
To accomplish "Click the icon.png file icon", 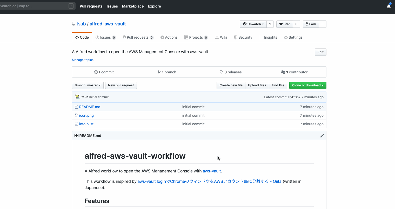I will coord(76,115).
